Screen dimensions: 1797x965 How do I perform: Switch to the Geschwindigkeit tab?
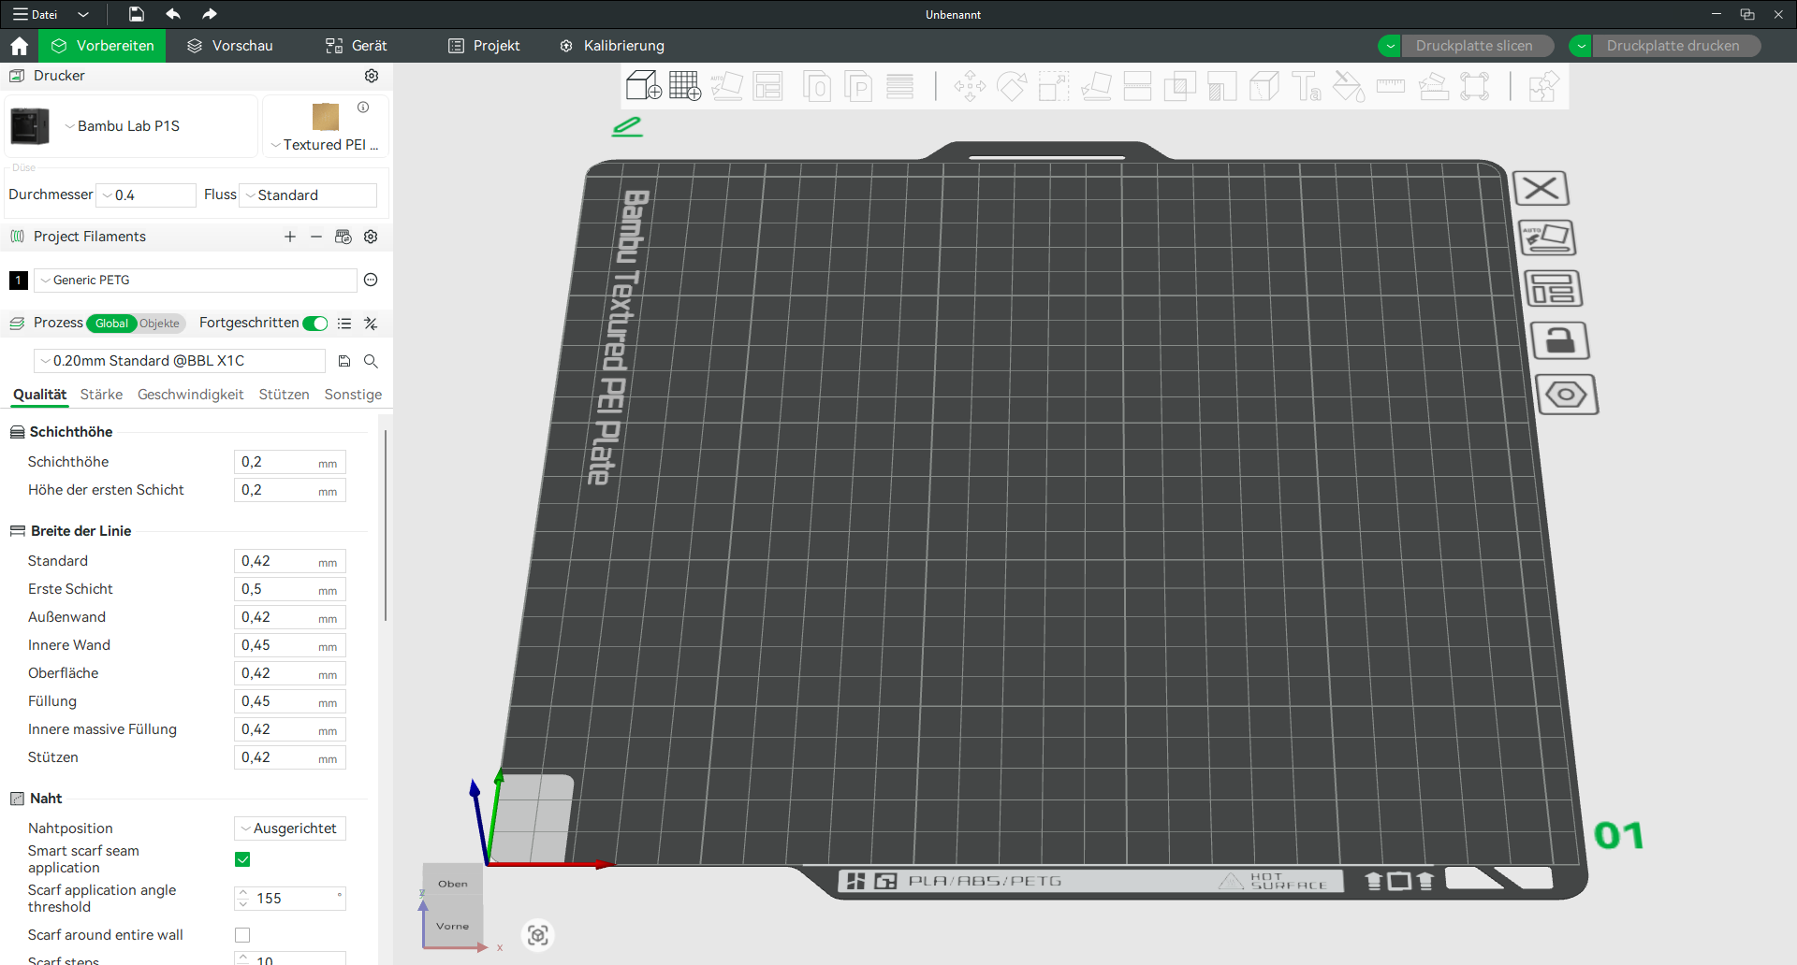pyautogui.click(x=190, y=395)
